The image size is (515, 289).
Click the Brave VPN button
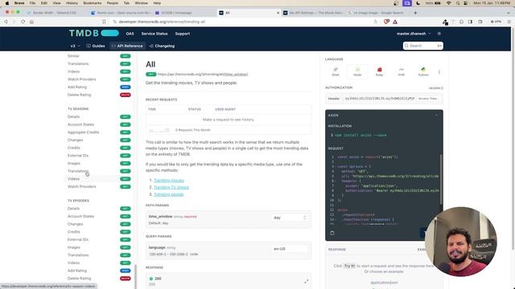[496, 22]
